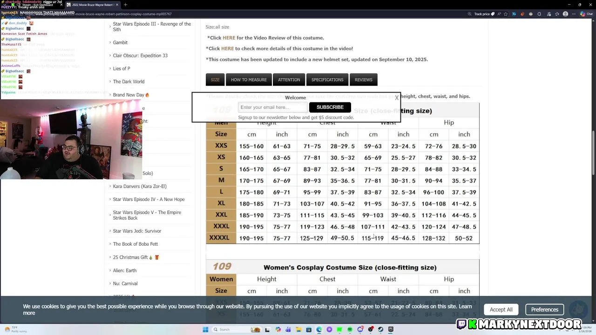596x335 pixels.
Task: Open Steam from the taskbar
Action: [380, 329]
